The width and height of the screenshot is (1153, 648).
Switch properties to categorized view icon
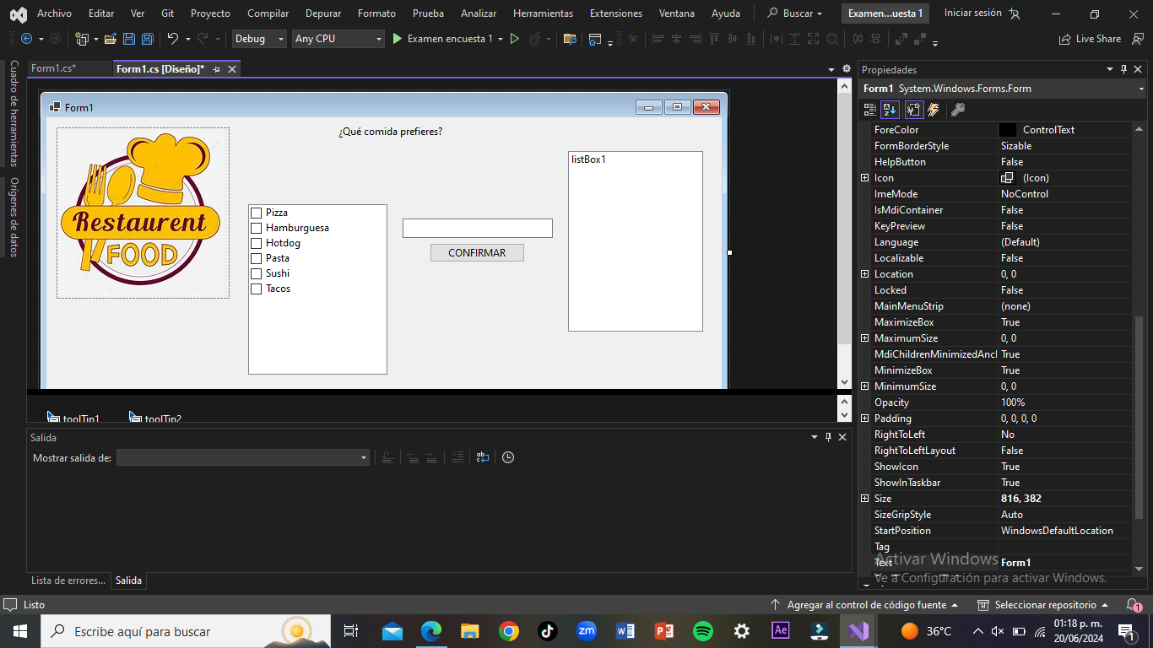[870, 110]
